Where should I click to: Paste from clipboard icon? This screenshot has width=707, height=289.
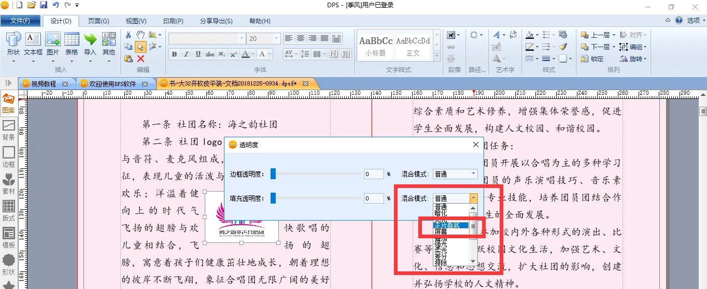click(x=129, y=59)
